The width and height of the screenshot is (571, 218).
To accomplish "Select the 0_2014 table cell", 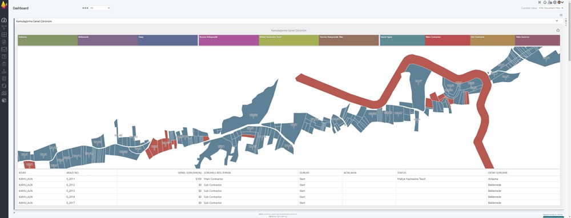I will coord(91,197).
